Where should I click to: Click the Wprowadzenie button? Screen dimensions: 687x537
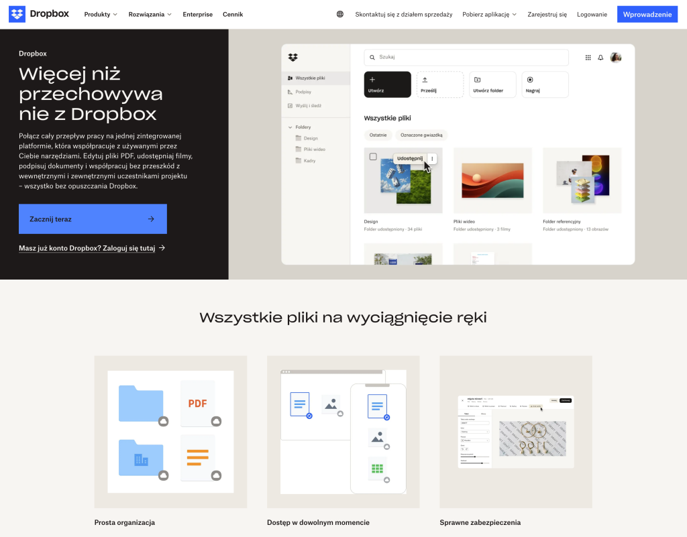click(647, 15)
